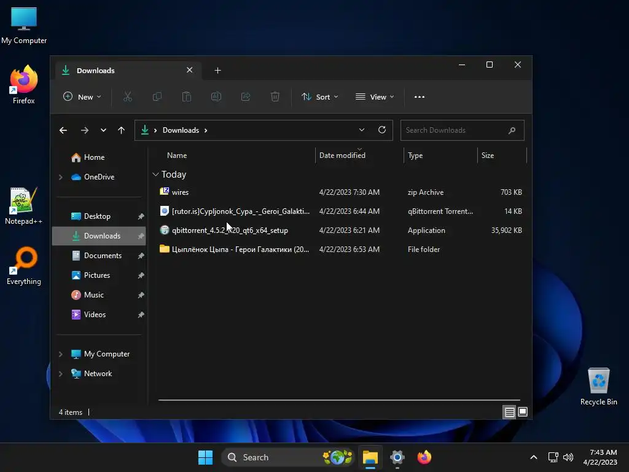Click the Copy icon in toolbar
Viewport: 629px width, 472px height.
pyautogui.click(x=157, y=96)
